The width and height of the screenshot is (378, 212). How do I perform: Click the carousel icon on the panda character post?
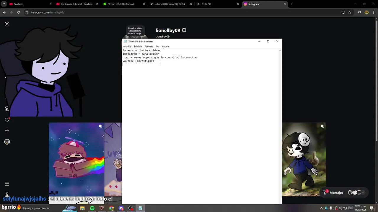[x=322, y=126]
